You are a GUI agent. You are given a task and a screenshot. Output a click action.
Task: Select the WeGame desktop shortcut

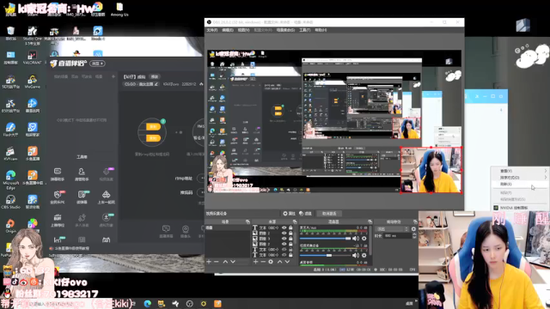click(x=33, y=82)
